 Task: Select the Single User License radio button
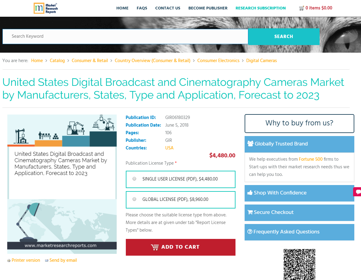click(134, 179)
